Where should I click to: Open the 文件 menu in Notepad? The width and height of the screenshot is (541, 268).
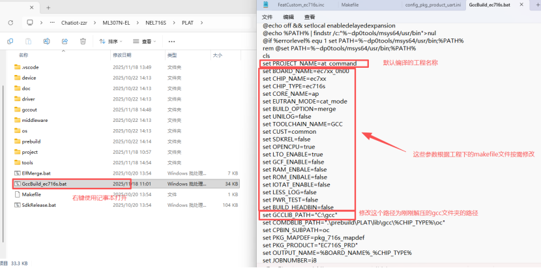[x=267, y=17]
